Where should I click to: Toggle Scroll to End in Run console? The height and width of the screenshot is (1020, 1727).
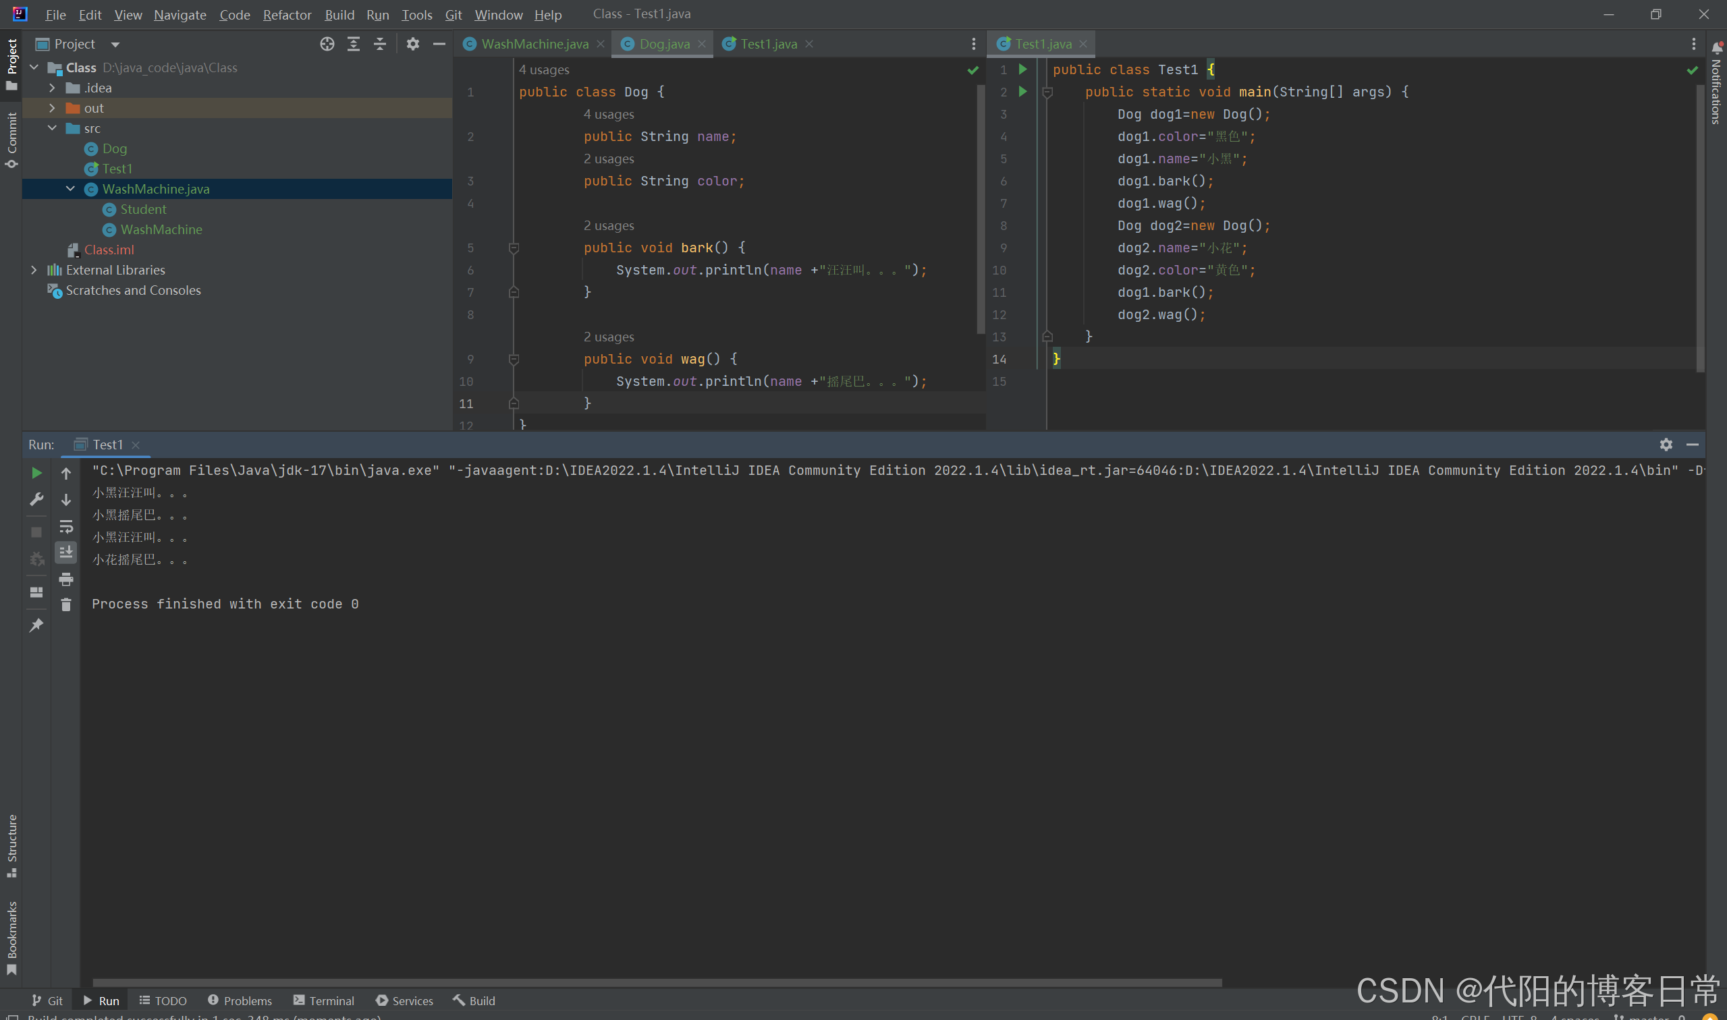click(66, 552)
